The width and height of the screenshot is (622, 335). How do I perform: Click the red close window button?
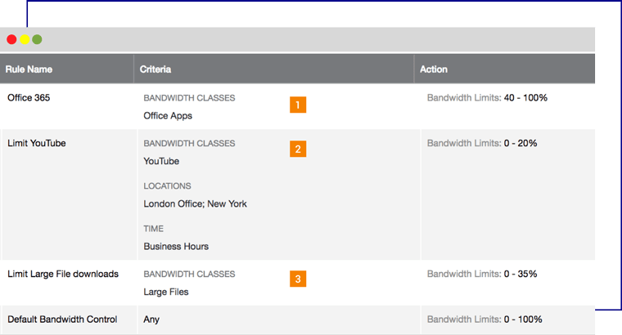click(x=11, y=39)
